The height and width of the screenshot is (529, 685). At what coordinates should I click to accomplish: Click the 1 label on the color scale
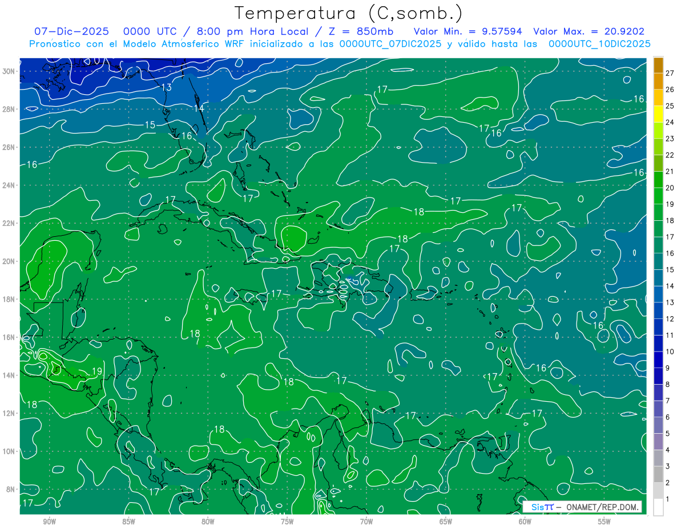pos(668,499)
